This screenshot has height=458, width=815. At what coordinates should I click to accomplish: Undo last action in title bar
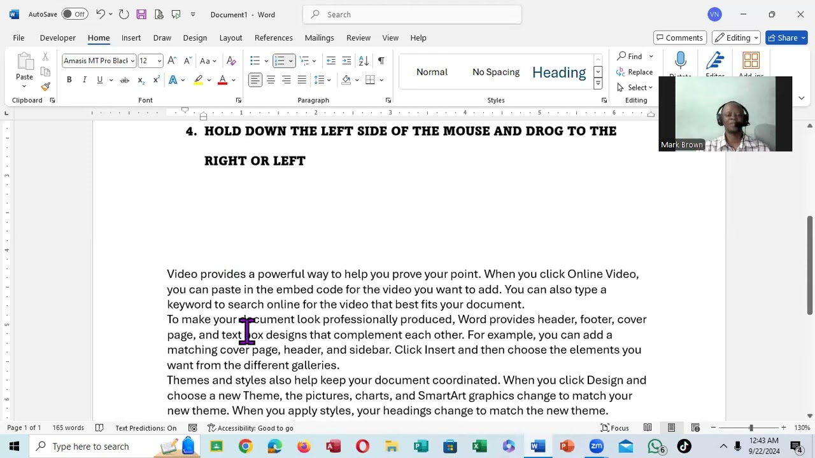pos(100,14)
